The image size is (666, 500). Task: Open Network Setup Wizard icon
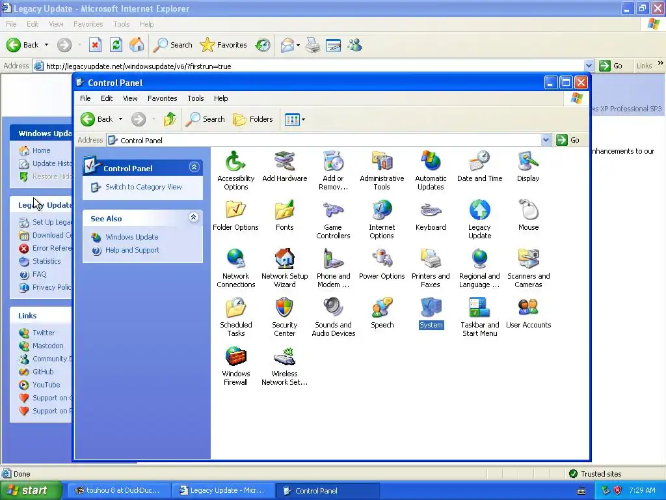click(285, 269)
